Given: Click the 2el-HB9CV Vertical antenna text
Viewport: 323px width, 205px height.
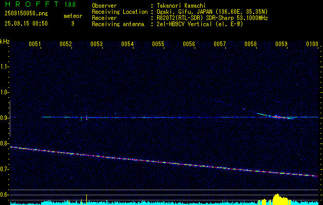Looking at the screenshot, I should [200, 24].
